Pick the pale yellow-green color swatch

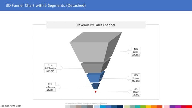127,107
